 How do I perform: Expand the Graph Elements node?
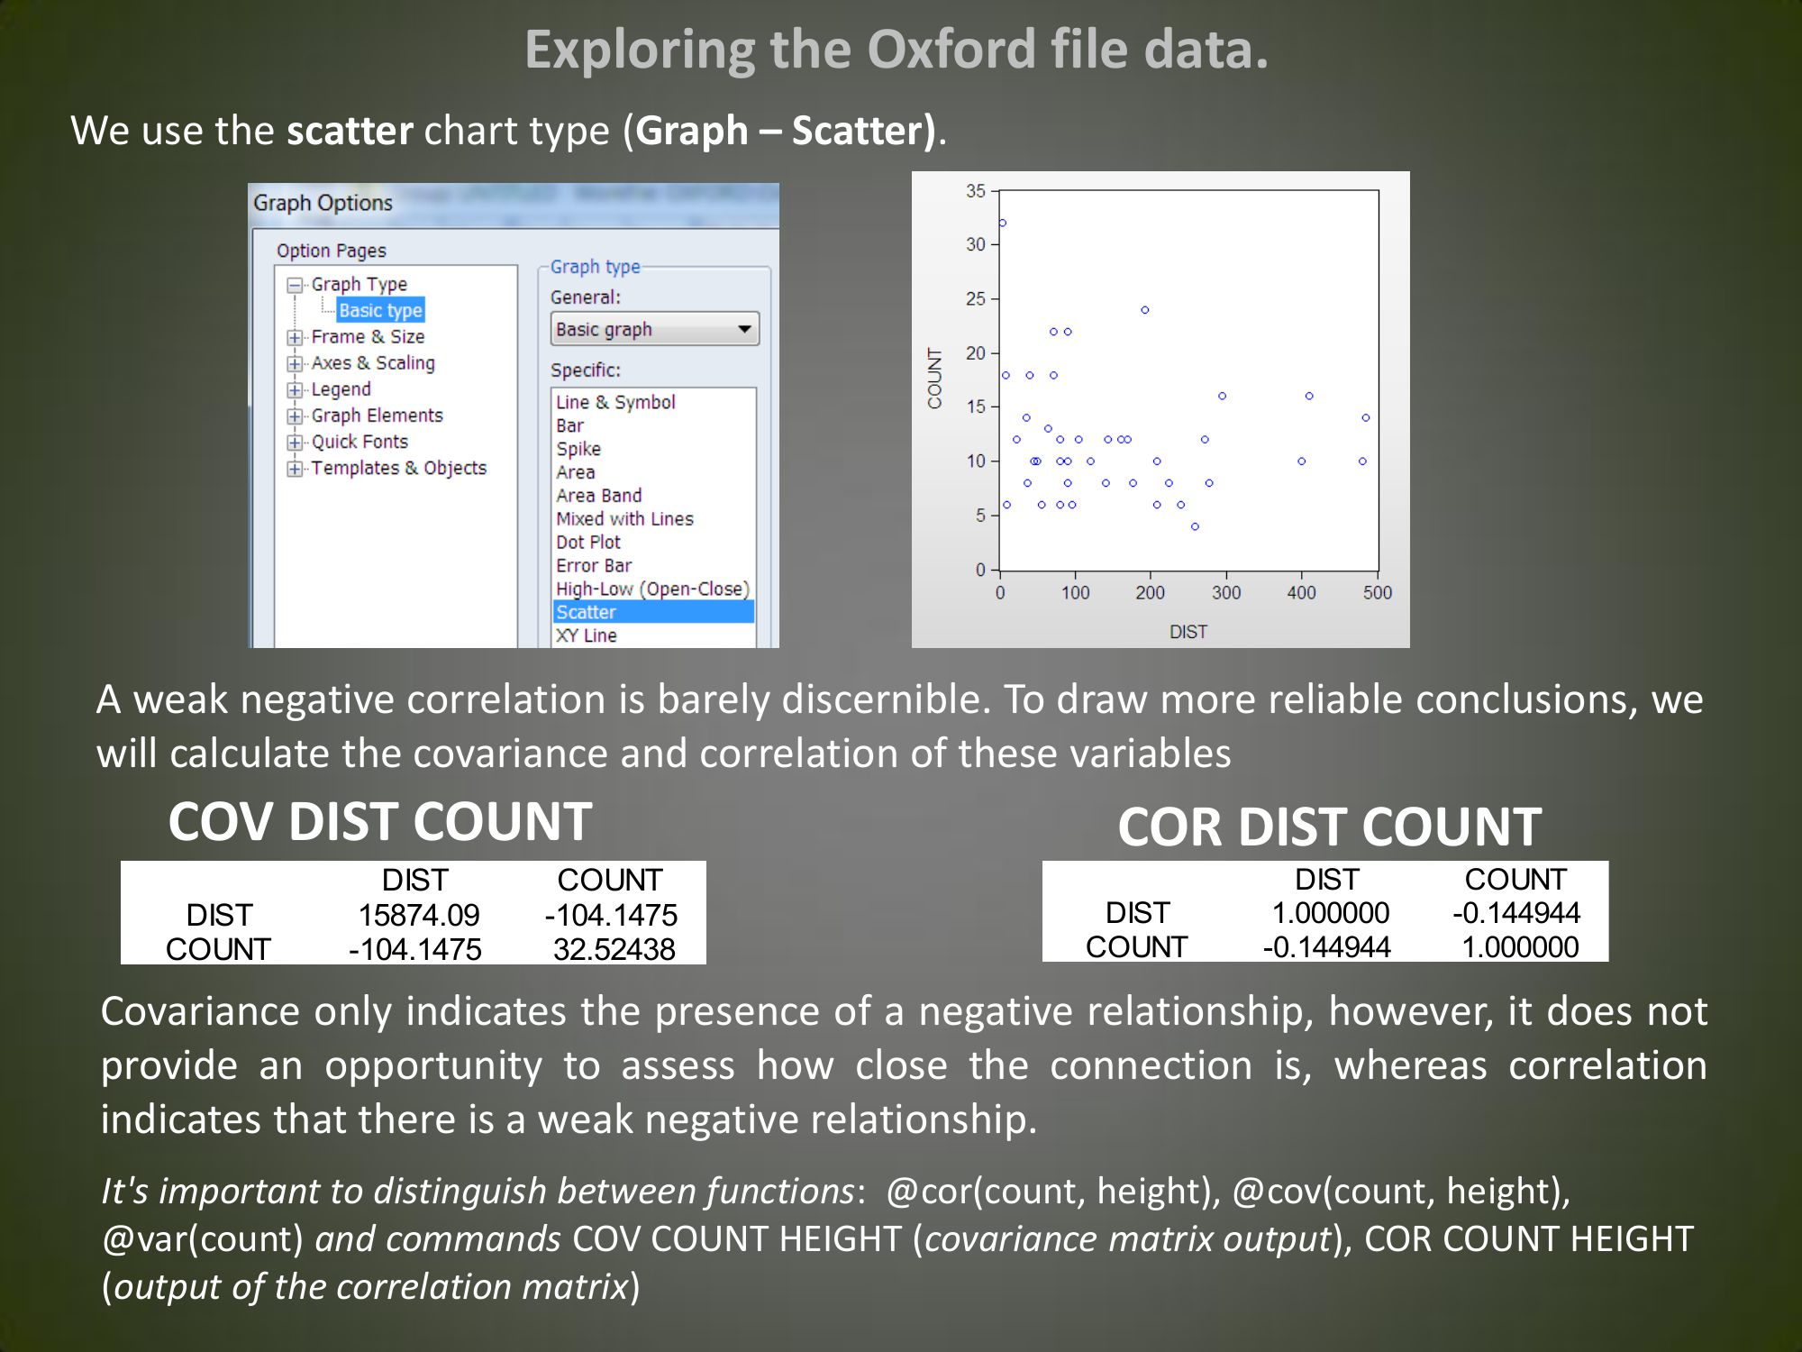294,416
